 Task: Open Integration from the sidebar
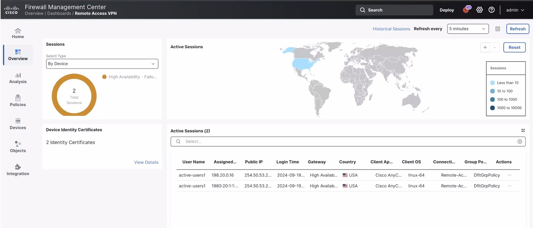[18, 170]
